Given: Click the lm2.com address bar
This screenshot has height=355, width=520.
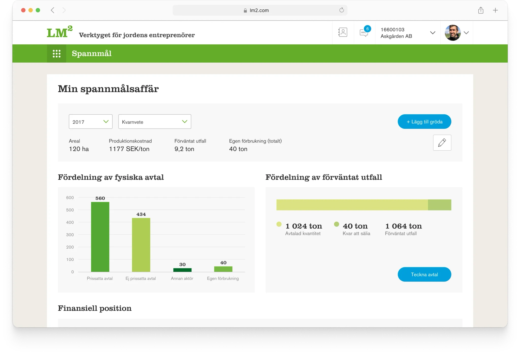Looking at the screenshot, I should point(259,10).
